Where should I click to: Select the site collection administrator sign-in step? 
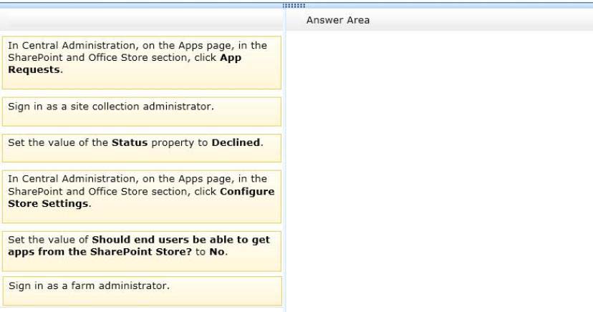(142, 112)
